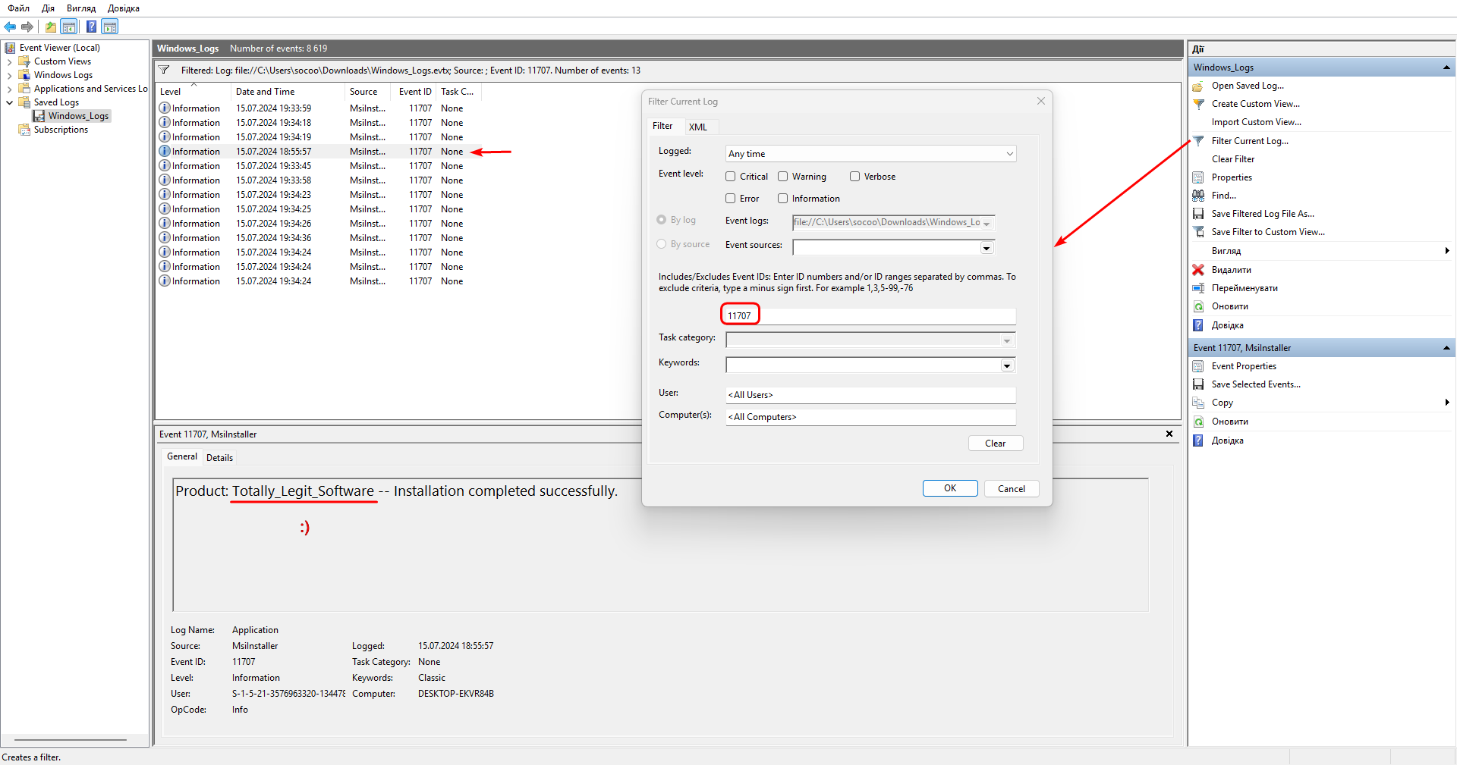Open the Вигляд menu in menu bar
Image resolution: width=1457 pixels, height=765 pixels.
(x=80, y=8)
